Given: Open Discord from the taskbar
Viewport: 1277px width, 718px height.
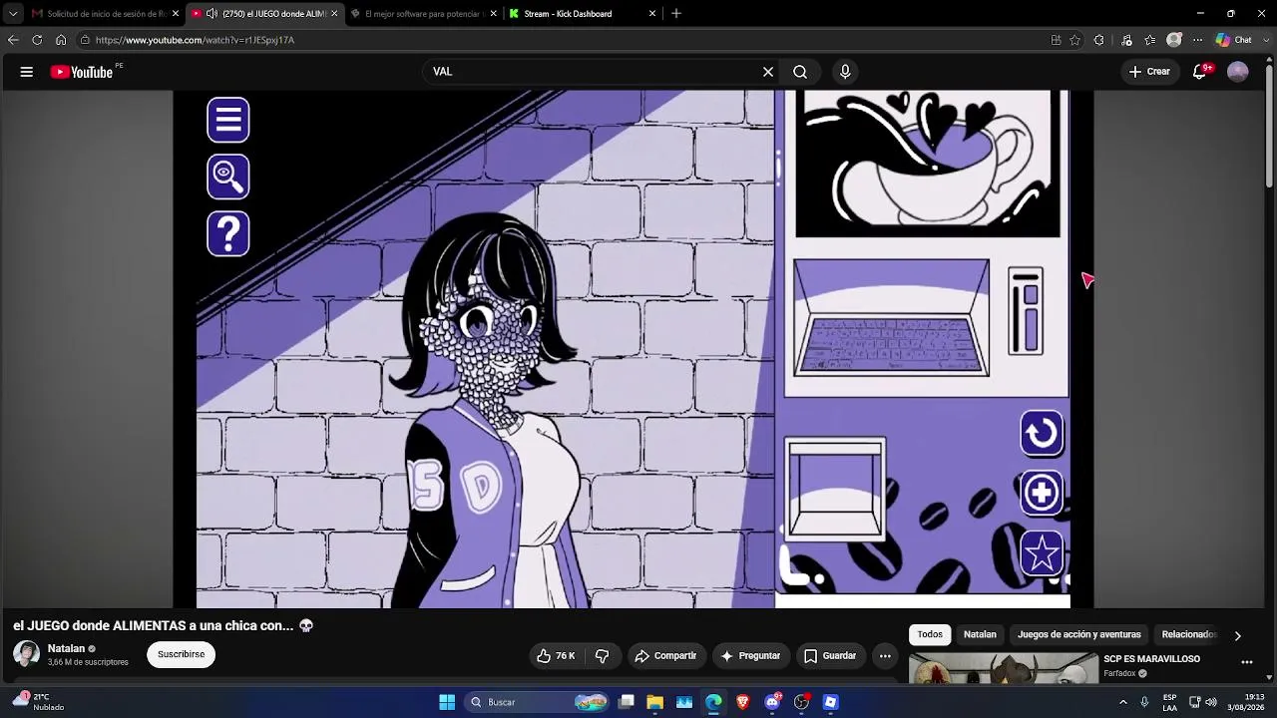Looking at the screenshot, I should pos(772,702).
